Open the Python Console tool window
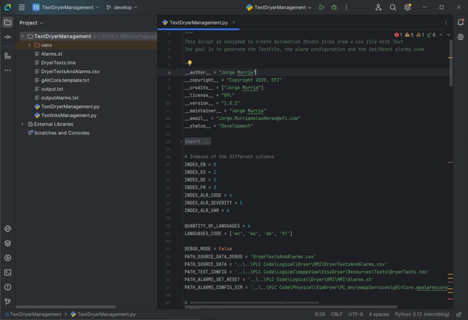The width and height of the screenshot is (468, 320). tap(8, 229)
